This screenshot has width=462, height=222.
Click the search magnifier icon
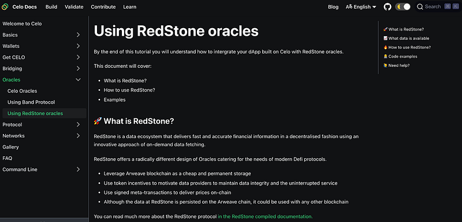tap(420, 7)
